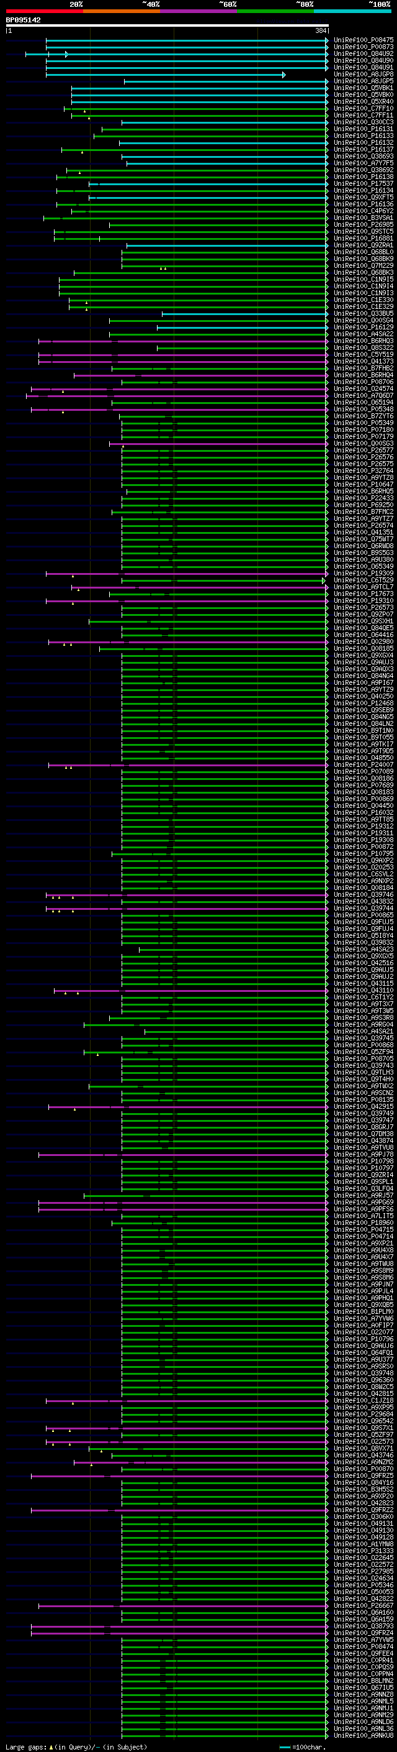Open hit UniRef100_Q75WT7
Screen dimensions: 397x1752
point(364,539)
